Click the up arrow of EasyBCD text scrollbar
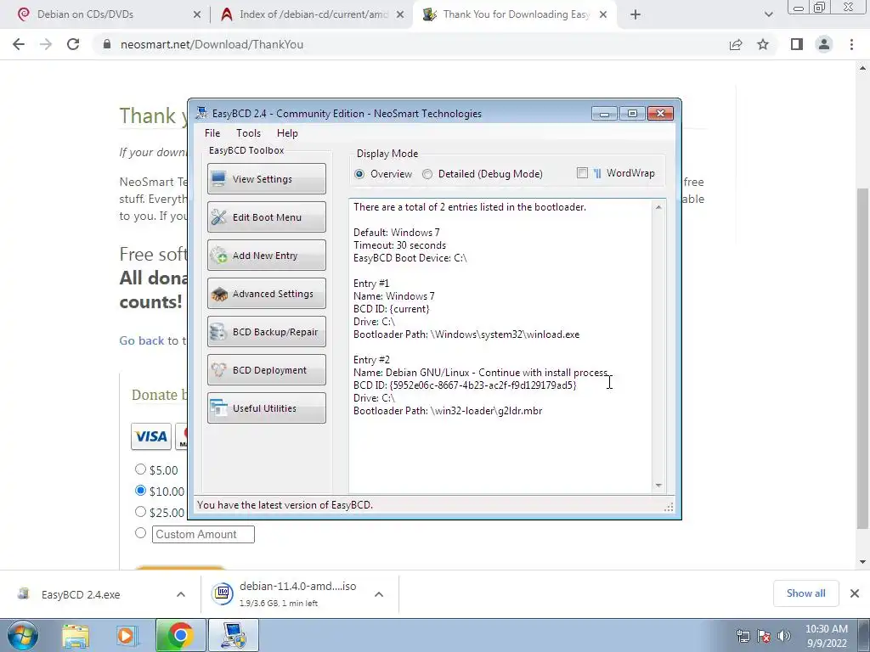870x652 pixels. pos(658,207)
